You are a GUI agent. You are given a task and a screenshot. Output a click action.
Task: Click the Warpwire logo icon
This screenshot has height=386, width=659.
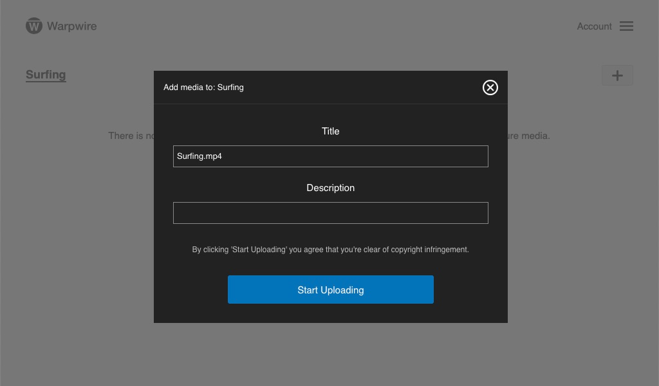coord(34,26)
